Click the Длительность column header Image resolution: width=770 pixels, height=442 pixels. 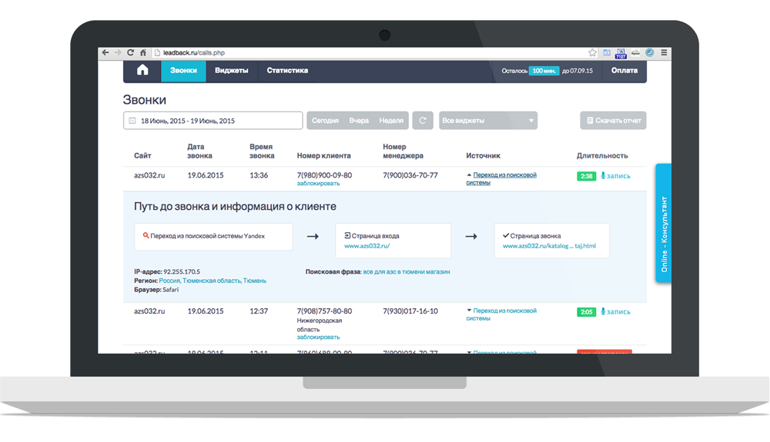[602, 155]
